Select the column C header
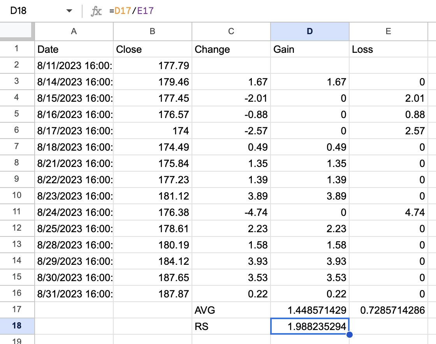Screen dimensions: 436x344 (x=231, y=31)
